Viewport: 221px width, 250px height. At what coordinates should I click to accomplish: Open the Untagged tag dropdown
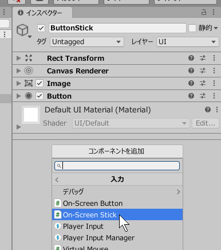pos(87,42)
